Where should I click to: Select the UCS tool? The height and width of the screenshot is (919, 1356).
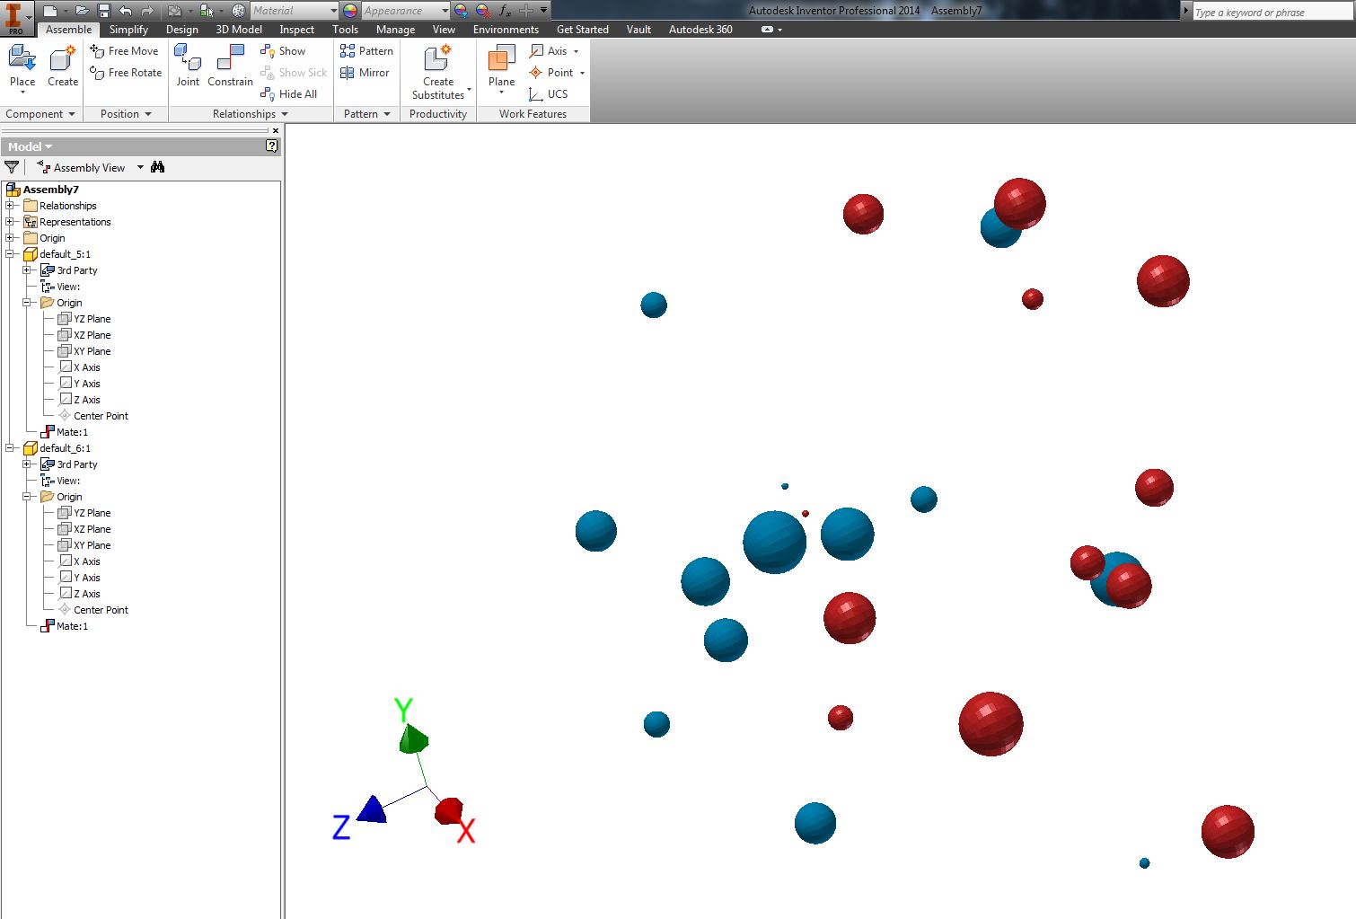pos(549,94)
